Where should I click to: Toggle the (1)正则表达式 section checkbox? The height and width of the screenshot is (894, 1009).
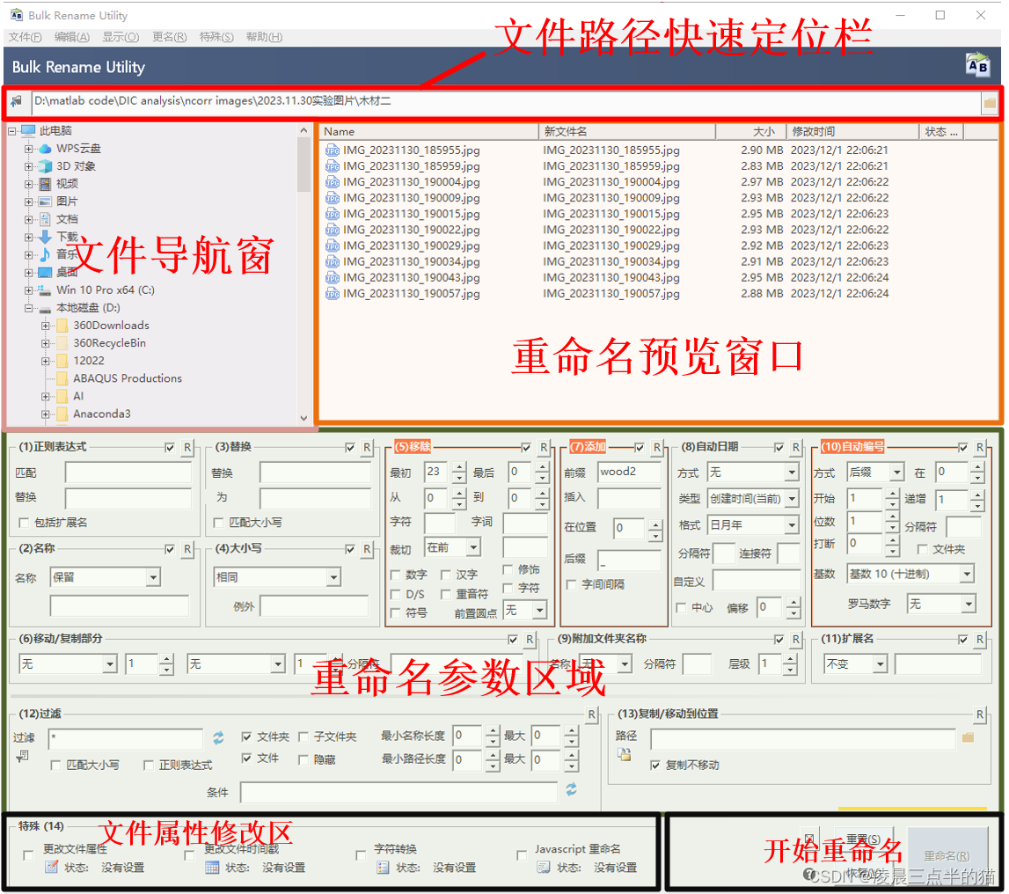click(169, 447)
